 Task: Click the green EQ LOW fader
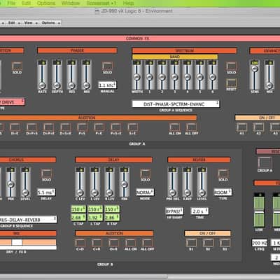pos(259,209)
